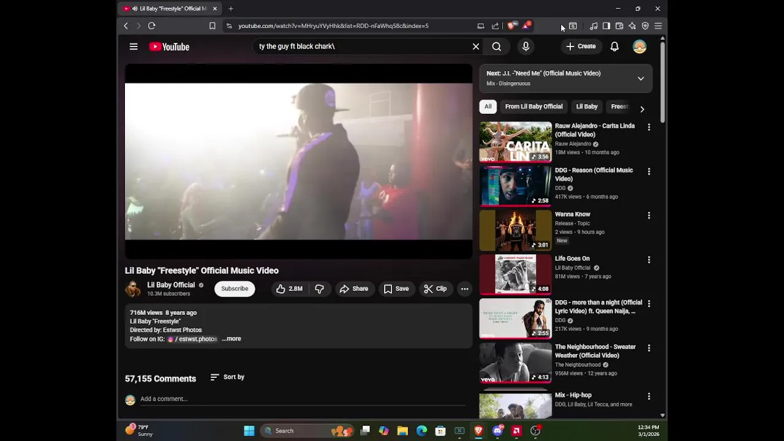Open the YouTube guide hamburger menu

pyautogui.click(x=134, y=47)
